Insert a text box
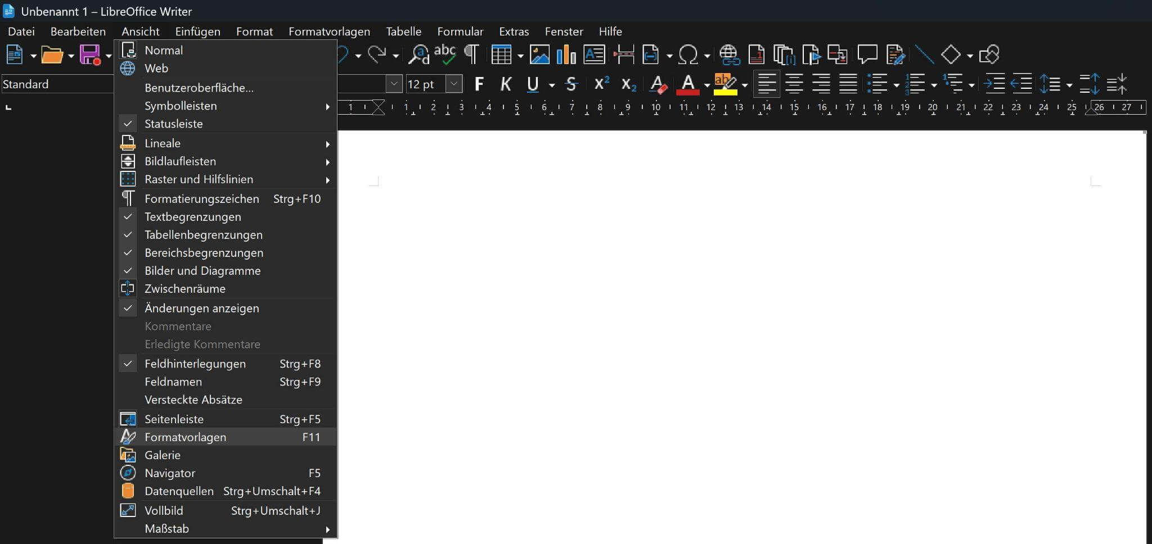Screen dimensions: 1152x544 coord(593,55)
